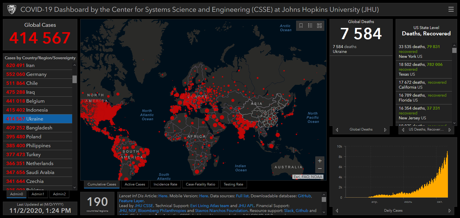Zoom in on the map with plus button
The image size is (460, 218).
(320, 161)
